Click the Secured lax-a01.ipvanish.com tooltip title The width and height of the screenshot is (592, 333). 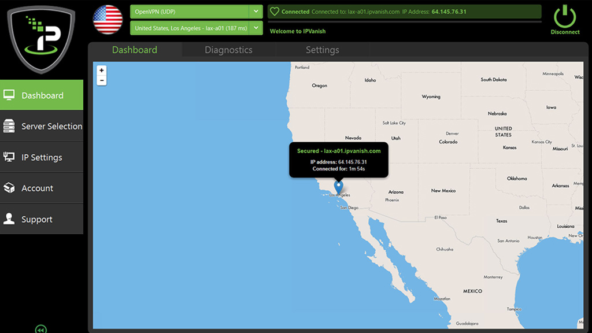(x=339, y=151)
